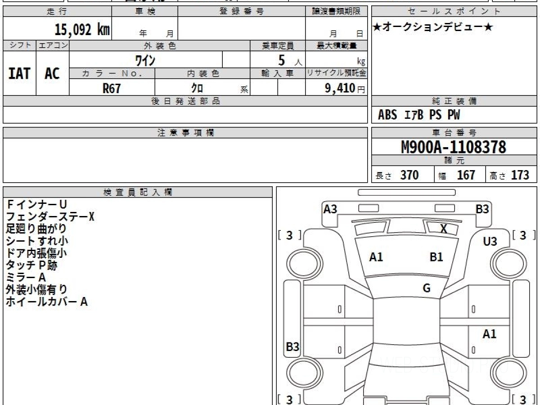Select the リサイクル預託金 header cell
540x405 pixels.
coord(336,73)
